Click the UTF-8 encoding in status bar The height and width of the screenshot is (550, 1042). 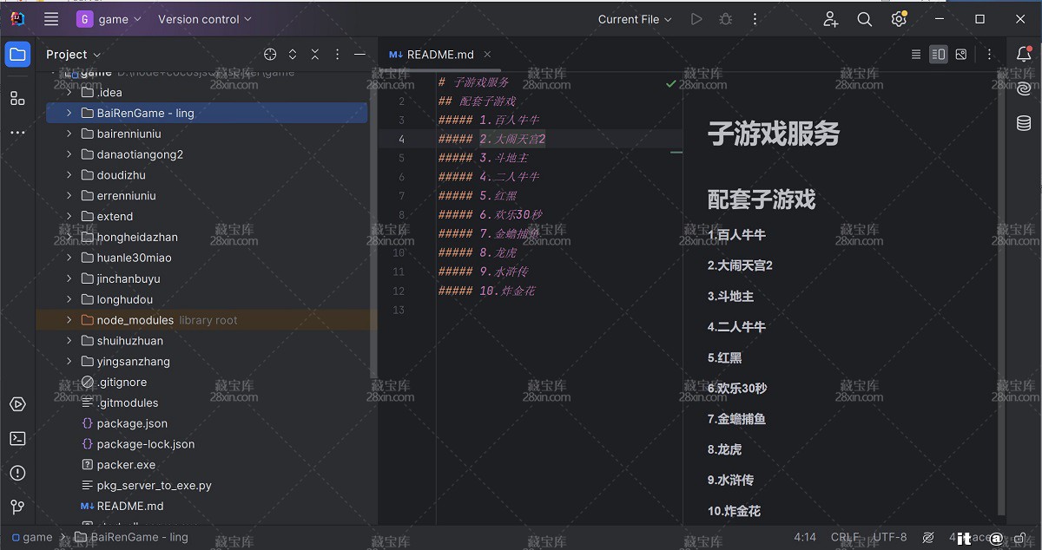(890, 537)
